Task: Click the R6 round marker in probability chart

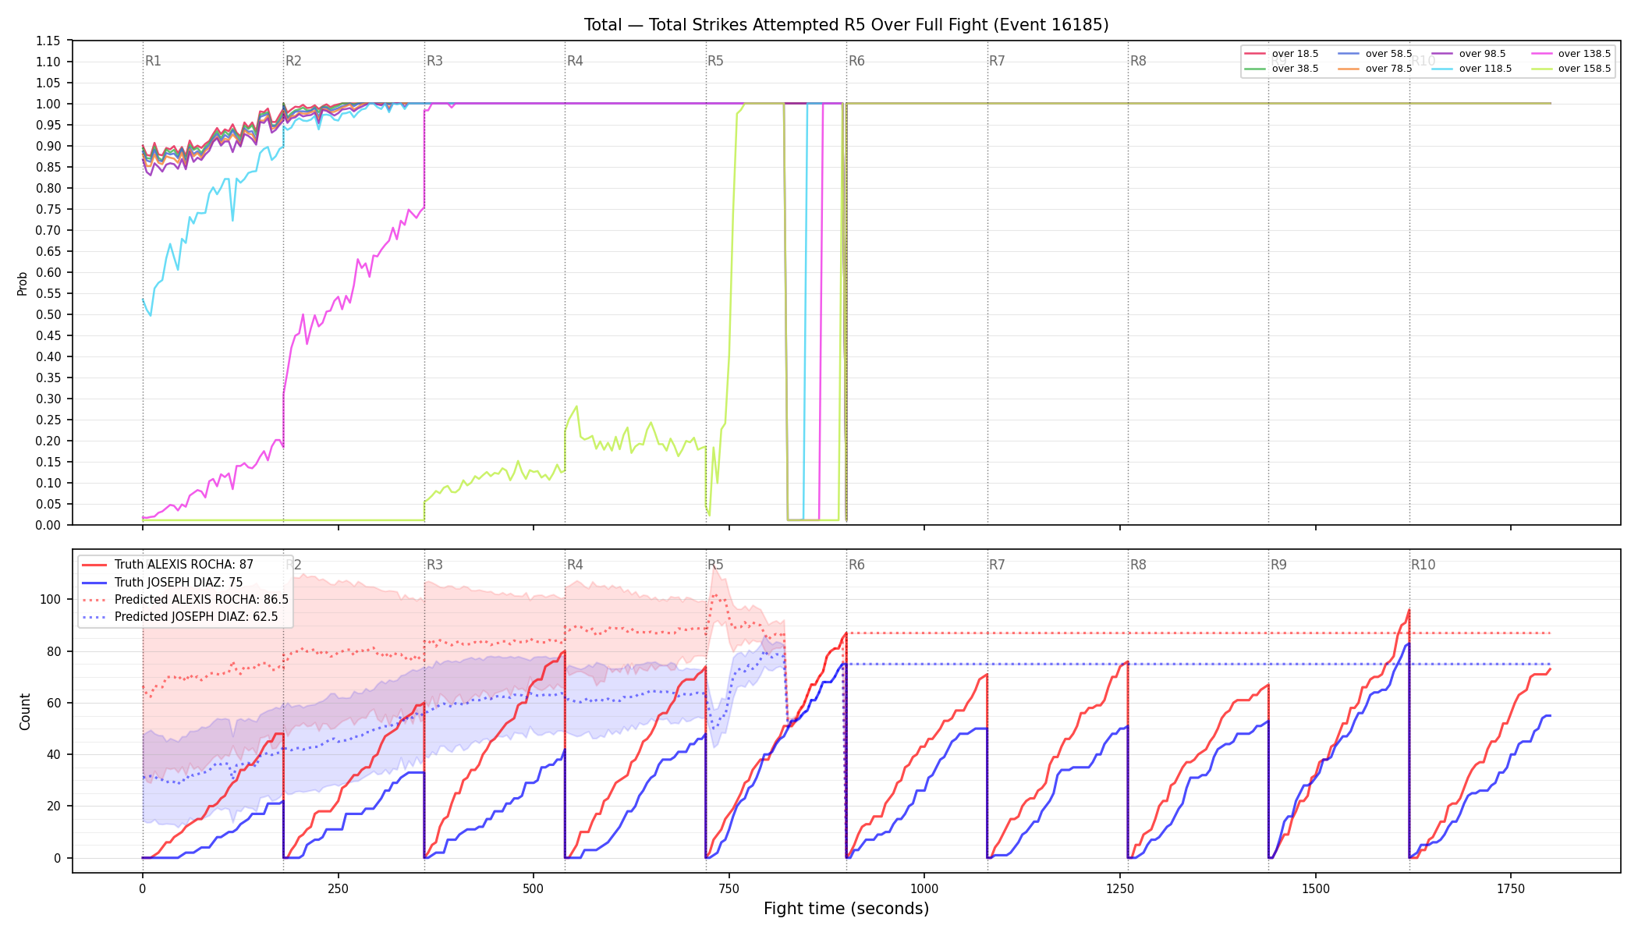Action: click(856, 61)
